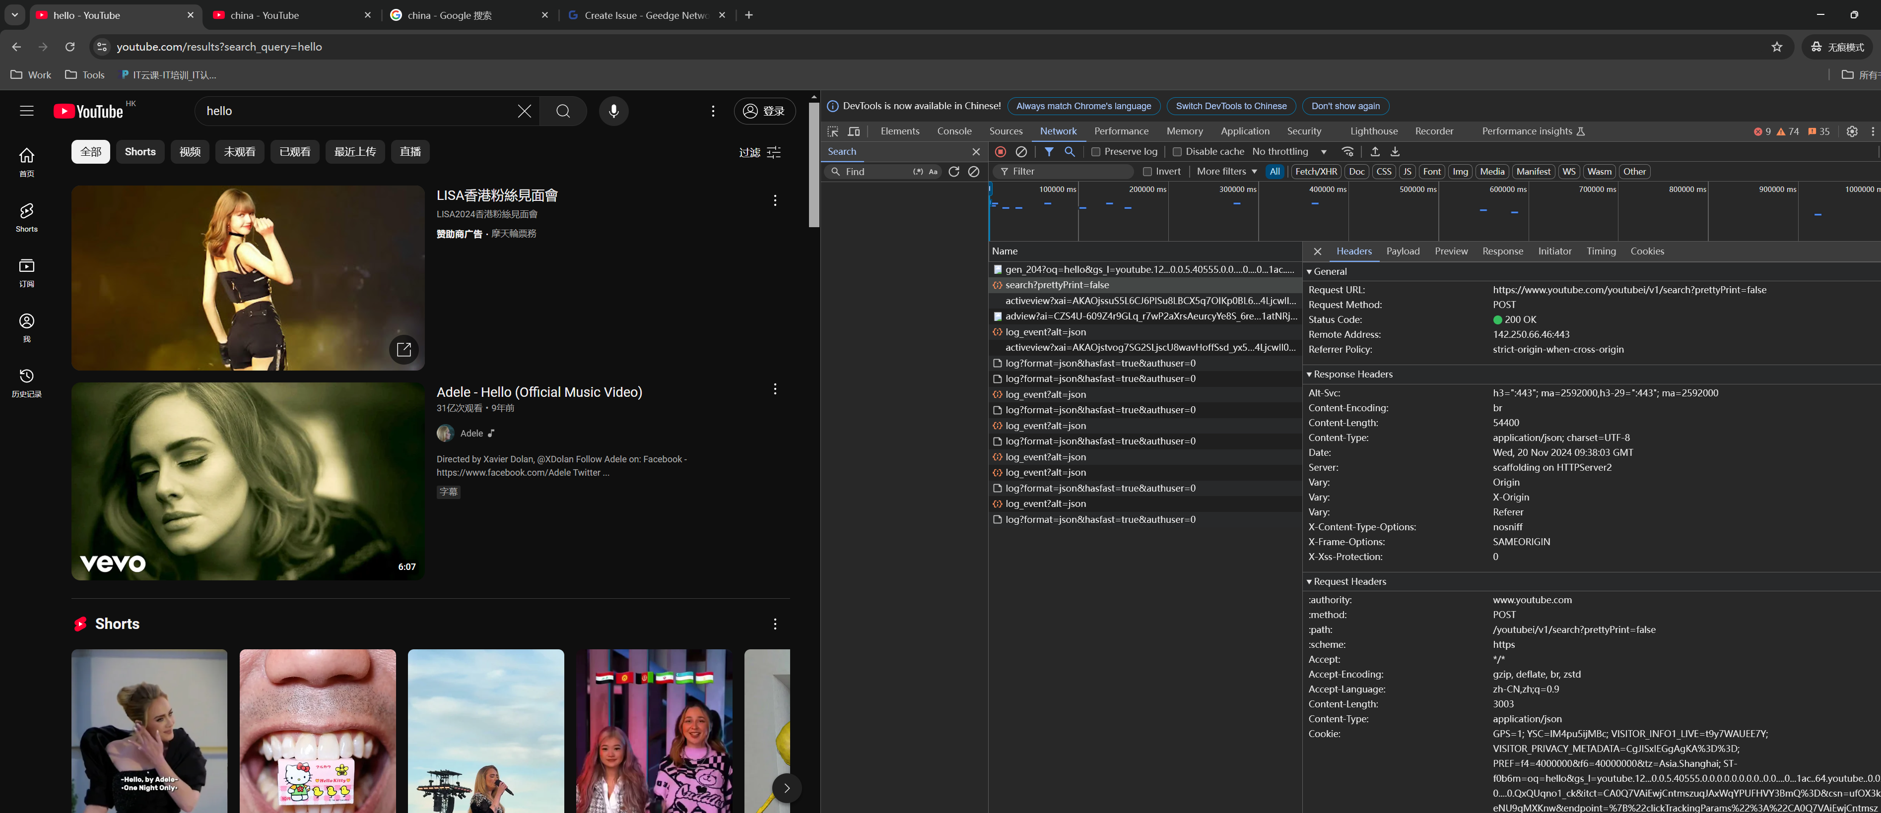Click the export HAR download icon
The image size is (1881, 813).
pyautogui.click(x=1395, y=152)
